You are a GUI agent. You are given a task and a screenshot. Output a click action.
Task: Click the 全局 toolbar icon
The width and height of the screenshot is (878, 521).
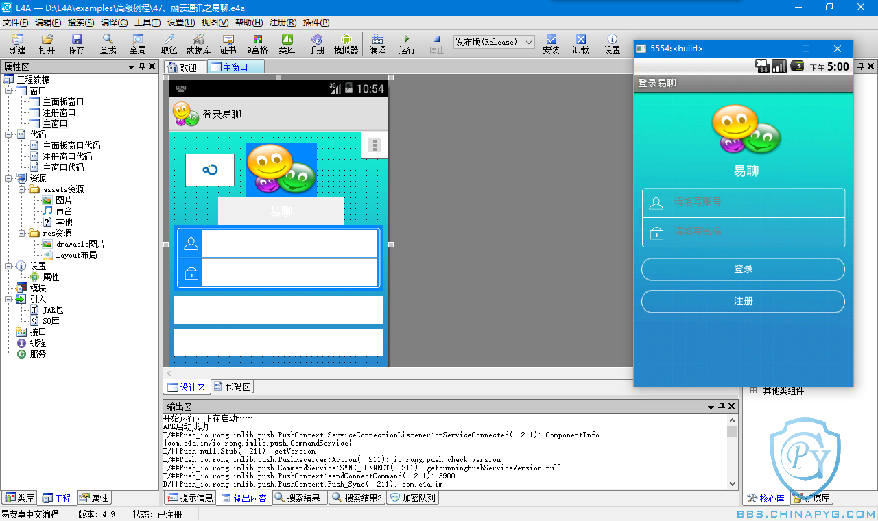pos(137,44)
